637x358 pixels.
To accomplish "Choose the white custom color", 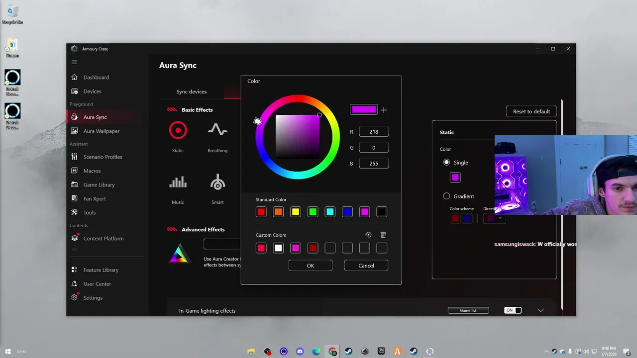I will click(x=278, y=248).
